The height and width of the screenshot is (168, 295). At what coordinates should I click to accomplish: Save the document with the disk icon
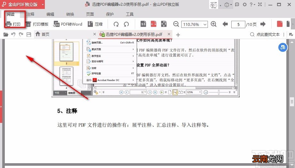click(x=29, y=35)
